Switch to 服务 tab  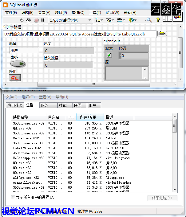pyautogui.click(x=48, y=105)
